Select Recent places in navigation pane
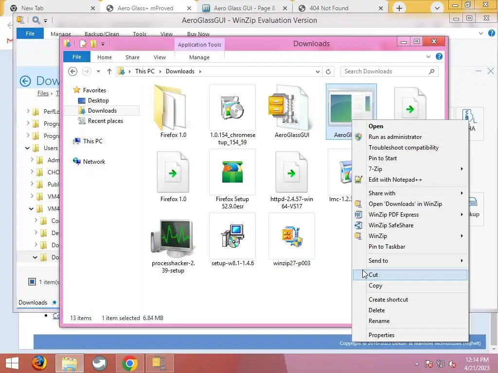This screenshot has height=373, width=498. pos(106,121)
